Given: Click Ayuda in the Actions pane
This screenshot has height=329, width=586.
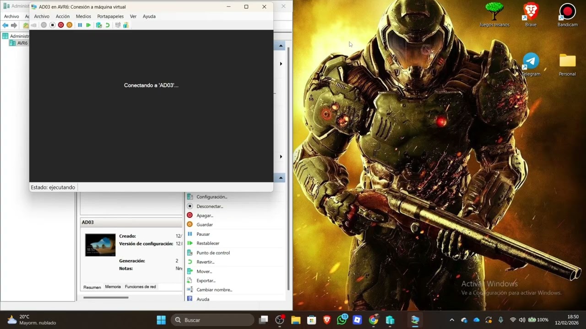Looking at the screenshot, I should pos(203,299).
